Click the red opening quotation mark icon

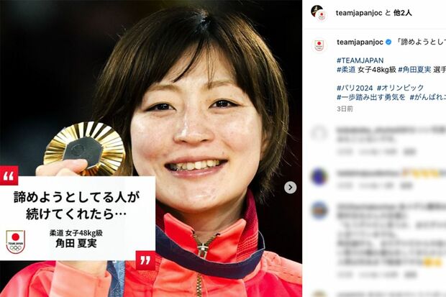click(9, 175)
